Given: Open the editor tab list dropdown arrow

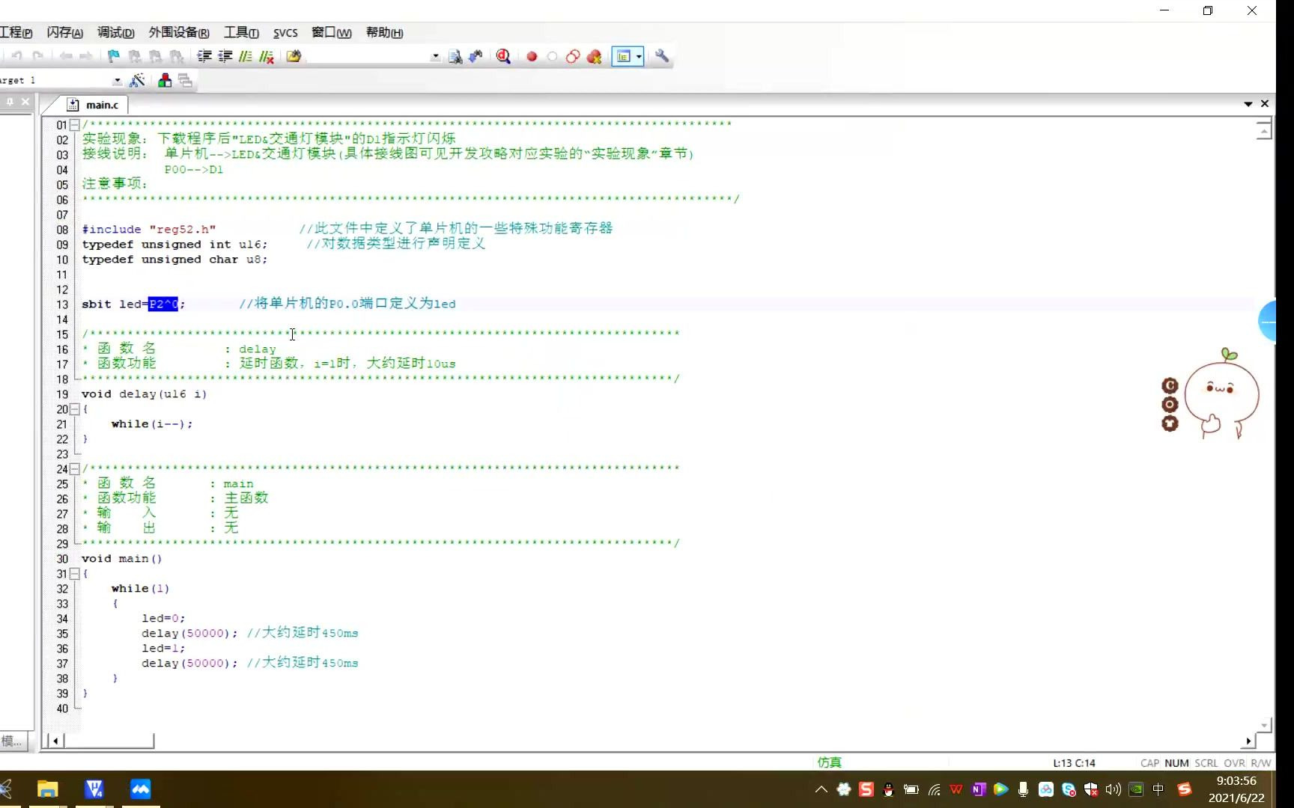Looking at the screenshot, I should 1248,104.
